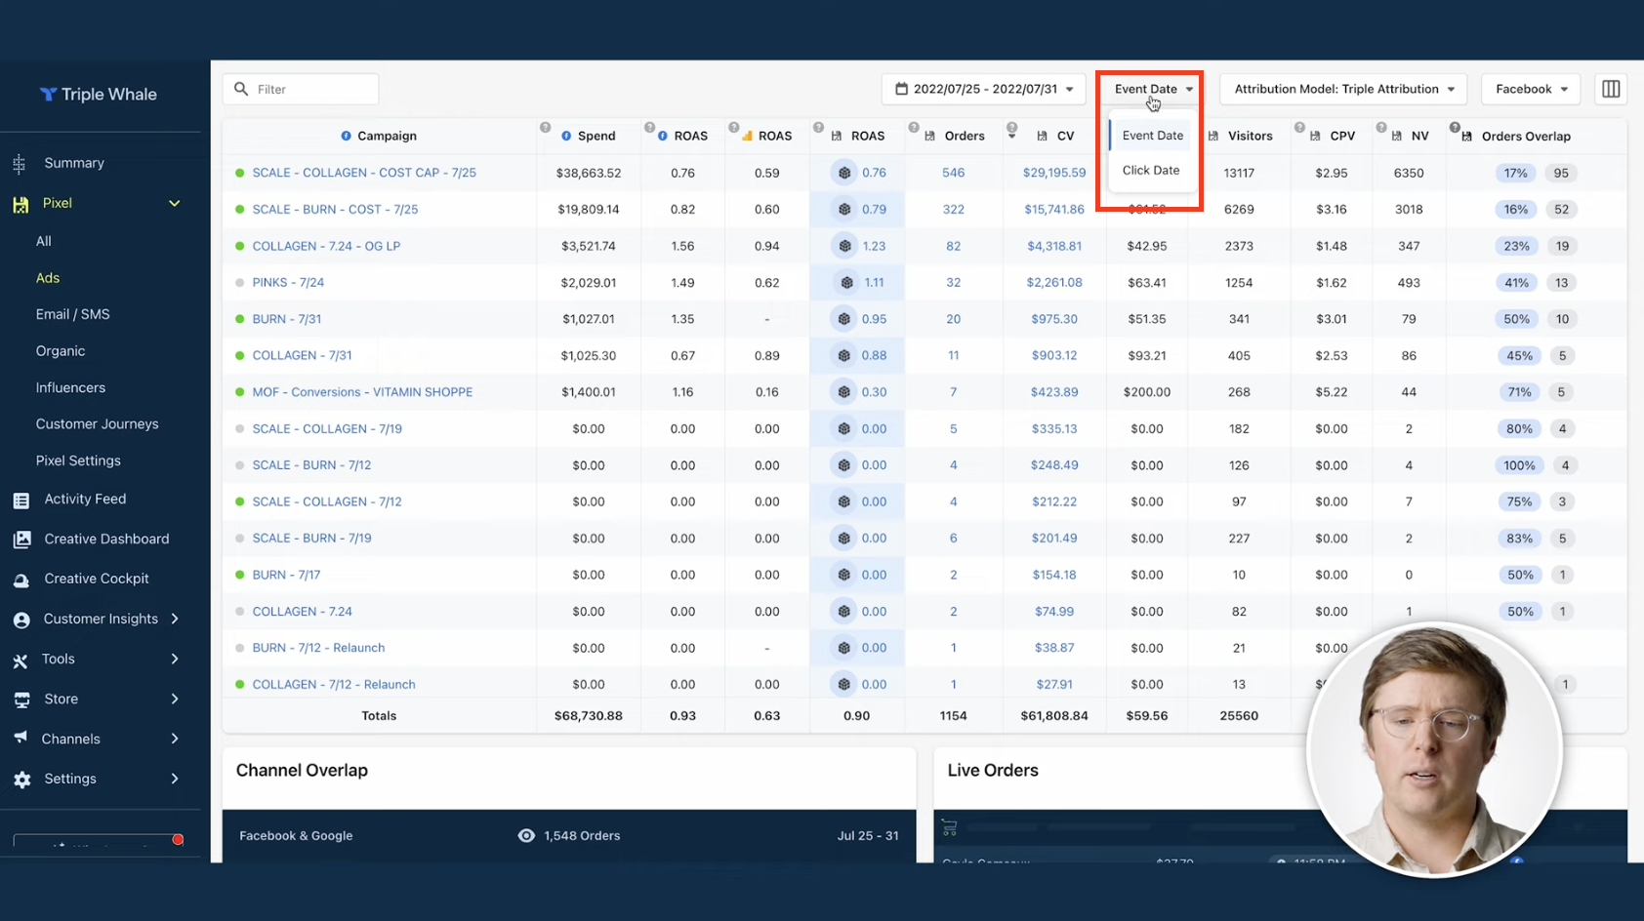This screenshot has height=921, width=1644.
Task: Go to All under Pixel
Action: (44, 241)
